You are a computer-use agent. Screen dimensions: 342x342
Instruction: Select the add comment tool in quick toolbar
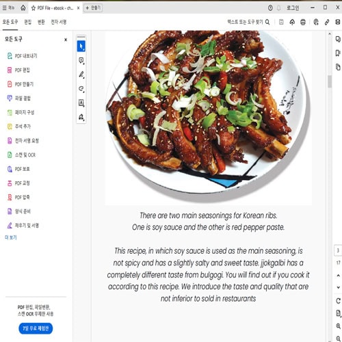point(81,61)
